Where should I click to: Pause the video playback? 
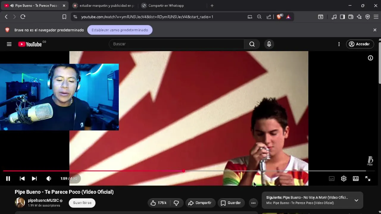pos(8,178)
